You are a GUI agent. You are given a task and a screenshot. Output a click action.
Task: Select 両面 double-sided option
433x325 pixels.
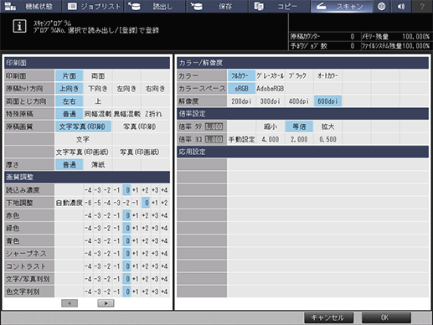click(98, 75)
